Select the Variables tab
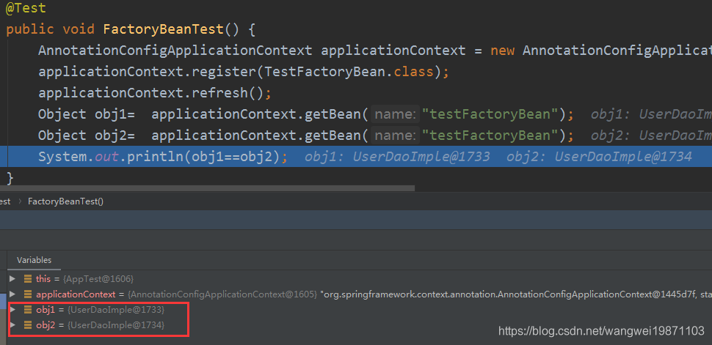 point(34,260)
